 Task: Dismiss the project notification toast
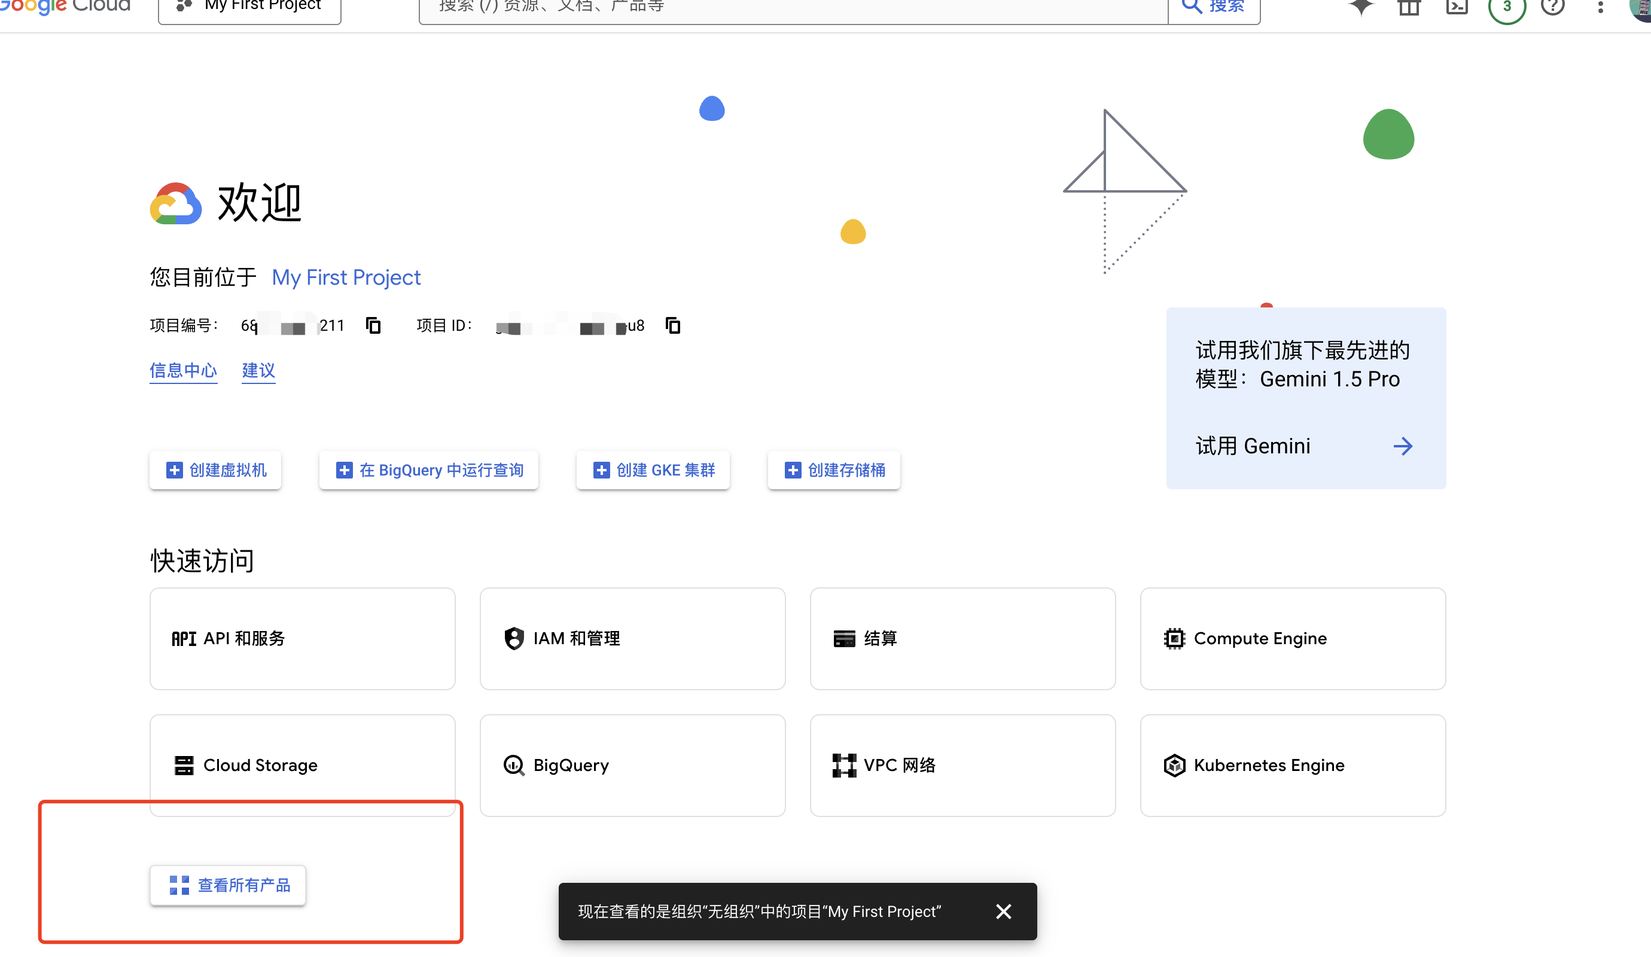(1003, 912)
